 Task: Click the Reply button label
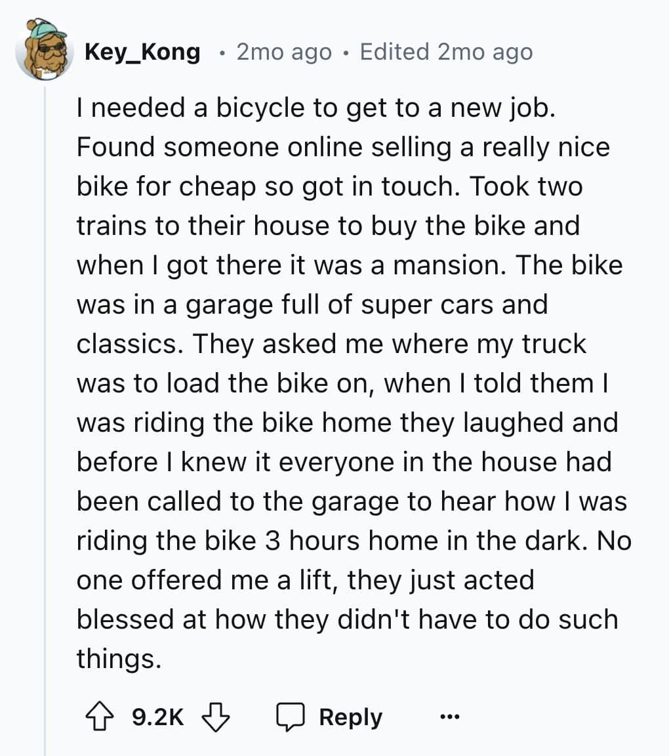tap(350, 717)
